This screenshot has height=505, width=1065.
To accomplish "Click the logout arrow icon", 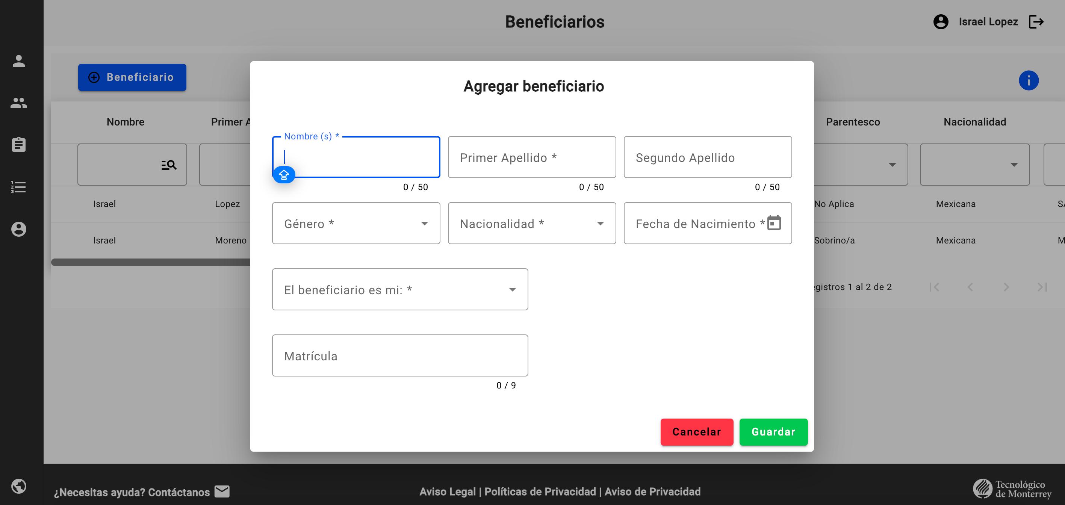I will [x=1036, y=22].
